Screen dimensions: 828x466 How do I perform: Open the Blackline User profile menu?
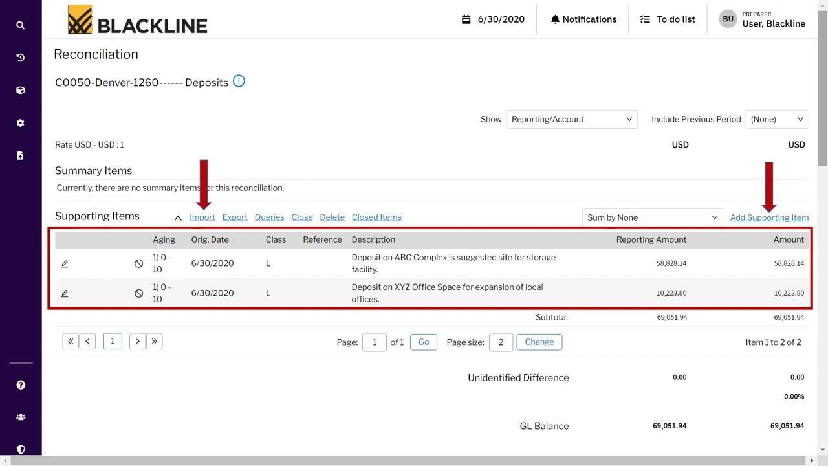point(763,19)
